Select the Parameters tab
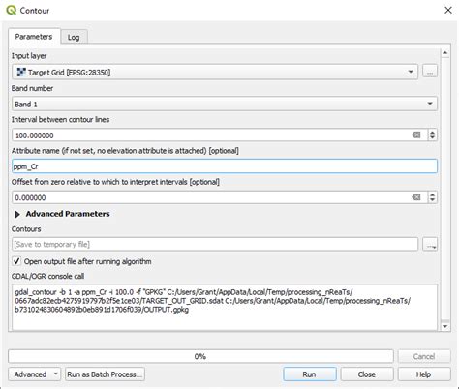Viewport: 459px width, 389px height. pyautogui.click(x=34, y=37)
